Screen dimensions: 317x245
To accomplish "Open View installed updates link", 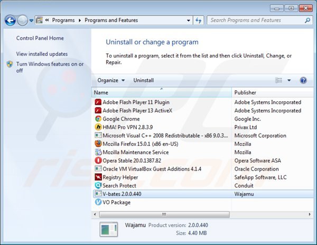I will [42, 54].
